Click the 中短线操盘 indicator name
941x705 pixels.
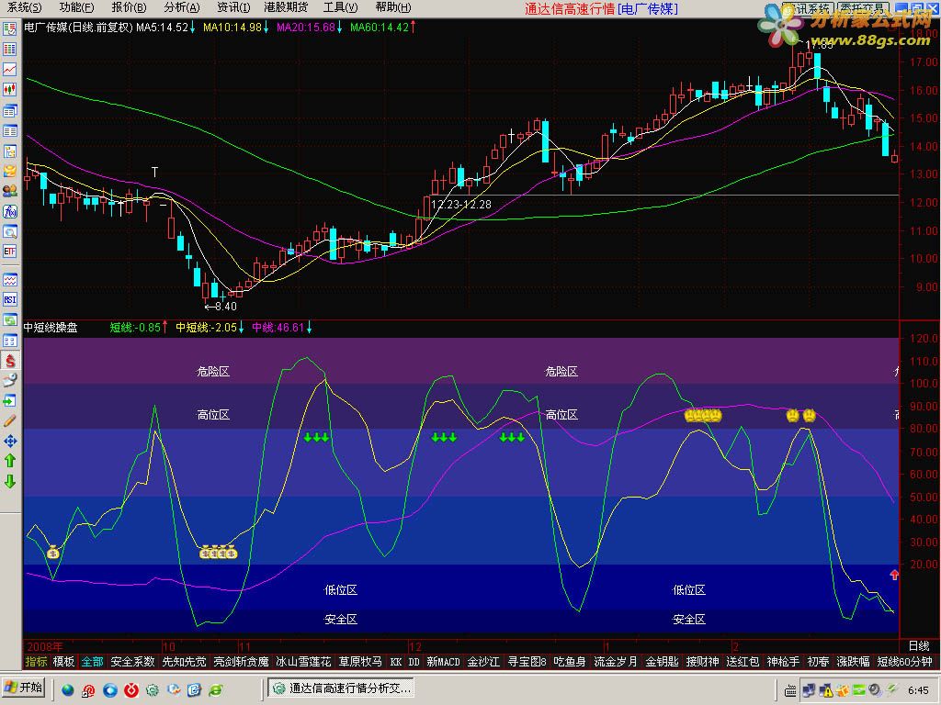click(51, 328)
